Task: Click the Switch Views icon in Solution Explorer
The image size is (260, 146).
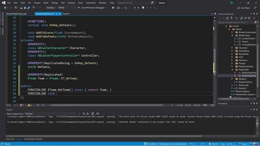Action: click(x=231, y=18)
